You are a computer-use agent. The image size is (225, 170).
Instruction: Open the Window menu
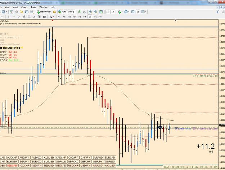(43, 7)
